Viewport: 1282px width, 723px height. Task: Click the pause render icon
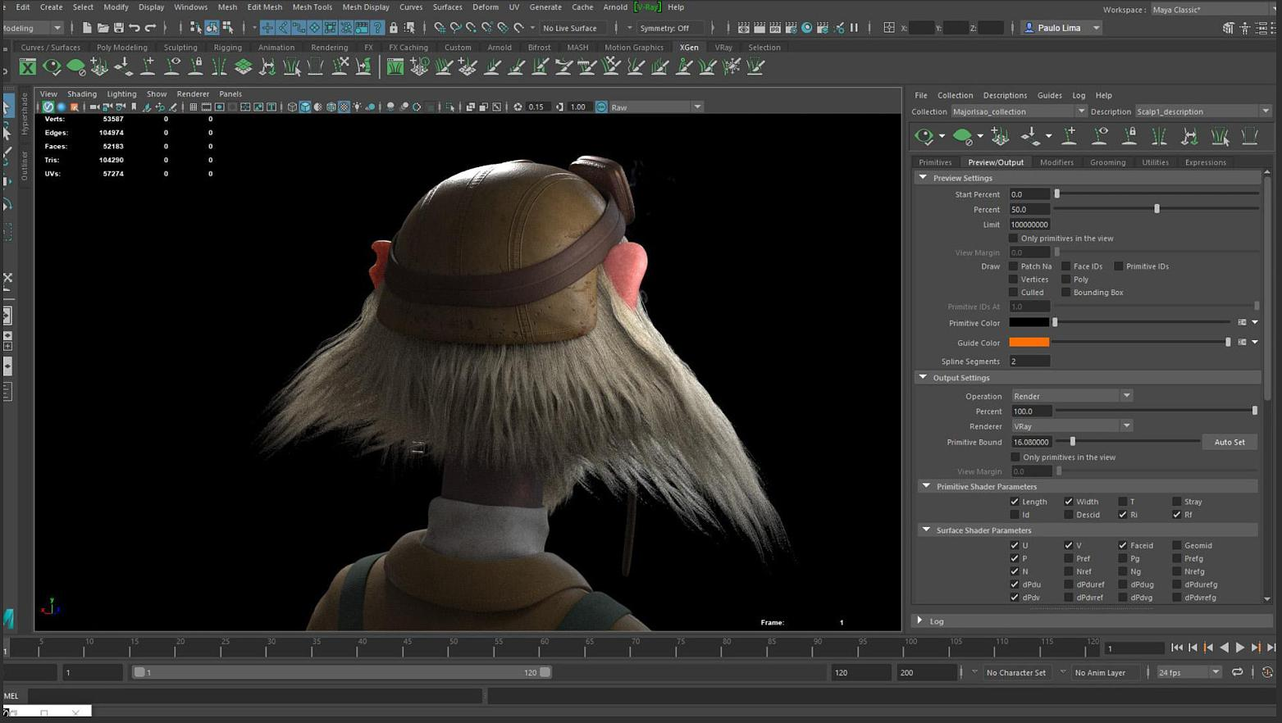(854, 28)
